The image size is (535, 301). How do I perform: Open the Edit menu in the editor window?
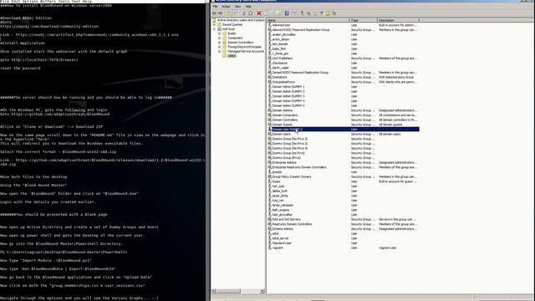15,2
